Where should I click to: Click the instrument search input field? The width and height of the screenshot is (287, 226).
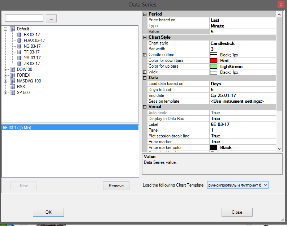[x=24, y=18]
